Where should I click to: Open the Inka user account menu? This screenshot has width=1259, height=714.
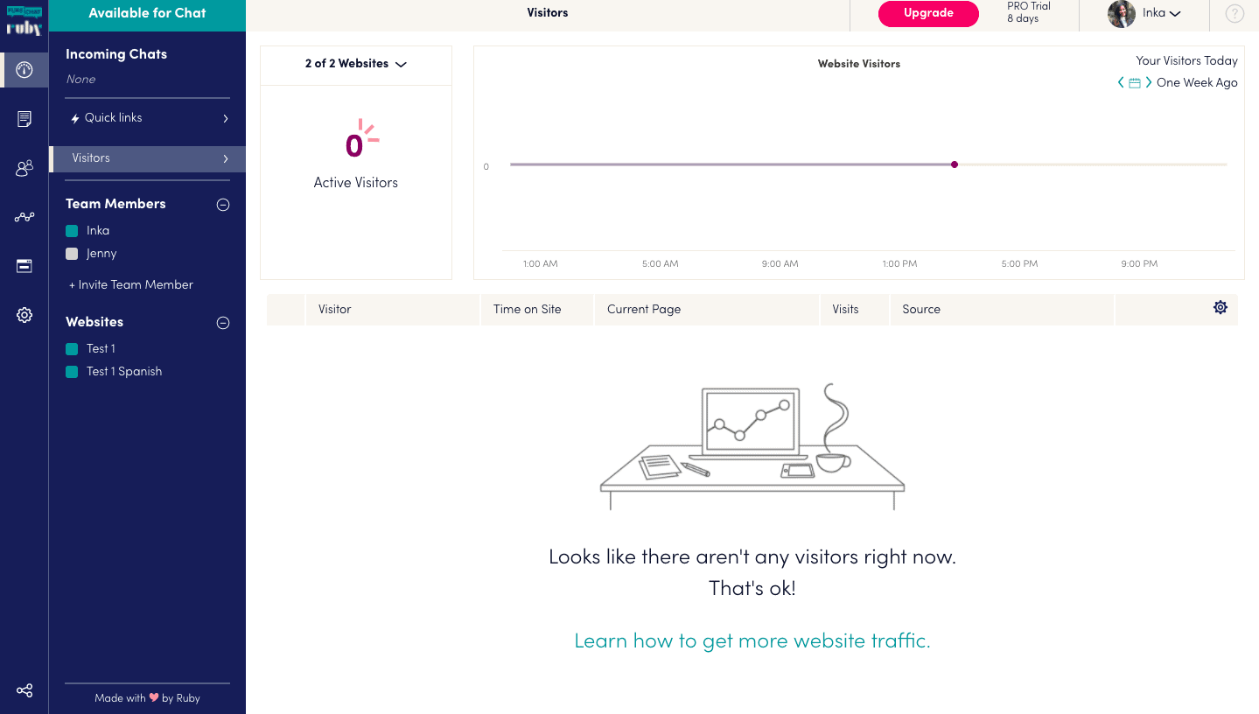coord(1145,13)
